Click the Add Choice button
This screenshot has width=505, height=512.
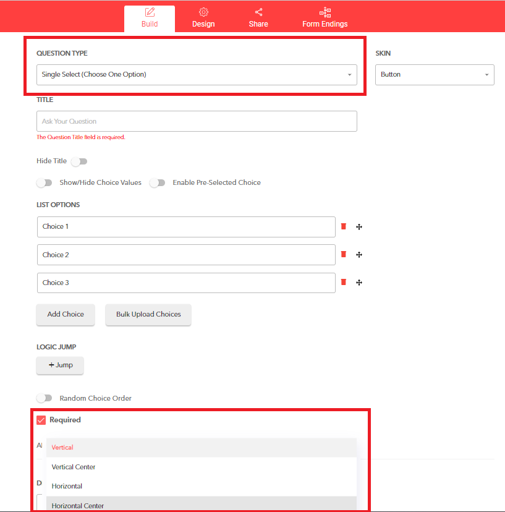(x=66, y=315)
